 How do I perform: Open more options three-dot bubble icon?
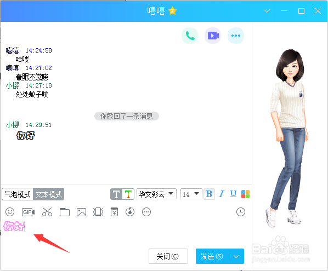click(x=236, y=36)
